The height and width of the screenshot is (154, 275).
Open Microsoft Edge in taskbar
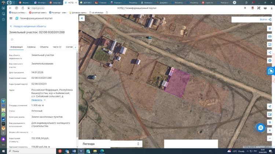pos(102,151)
